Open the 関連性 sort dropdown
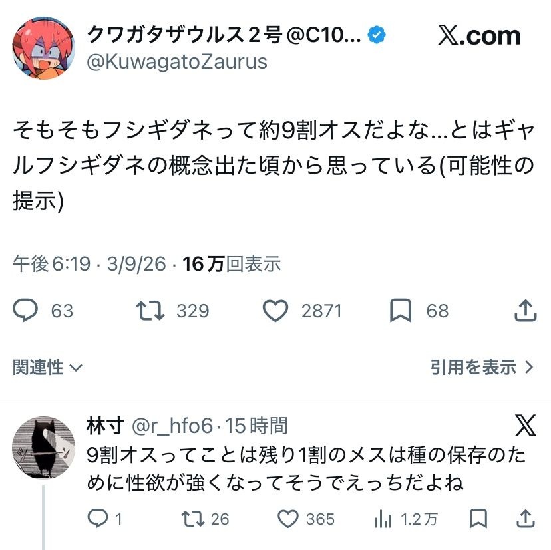This screenshot has height=550, width=551. pos(47,367)
